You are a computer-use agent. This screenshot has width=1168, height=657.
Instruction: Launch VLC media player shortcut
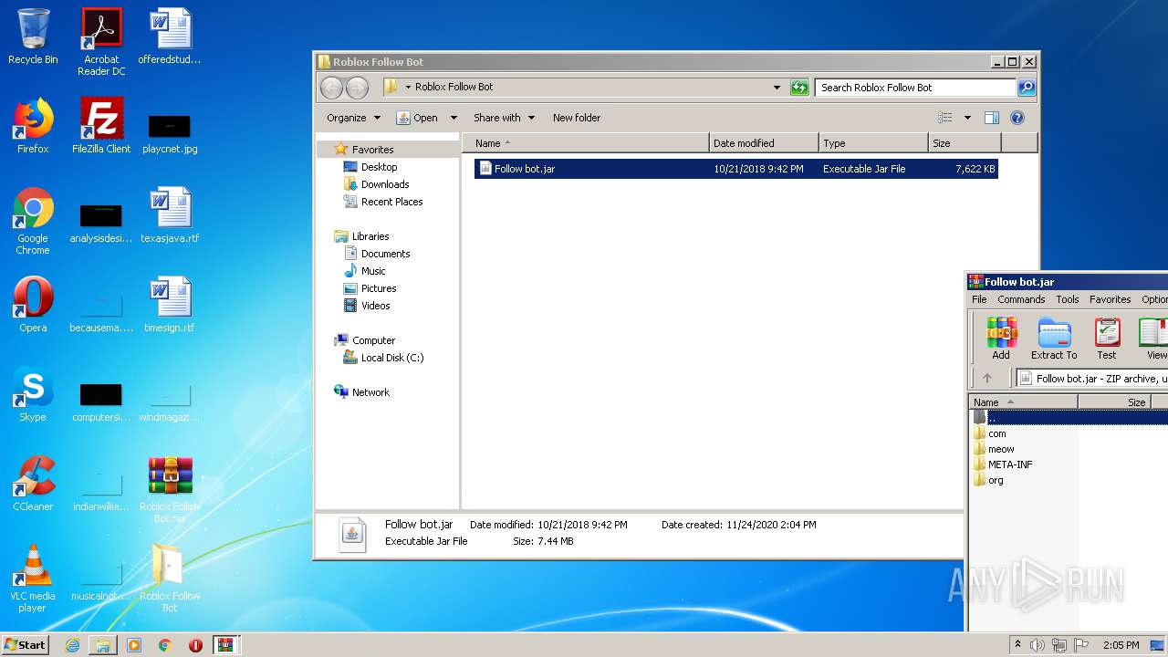point(33,579)
